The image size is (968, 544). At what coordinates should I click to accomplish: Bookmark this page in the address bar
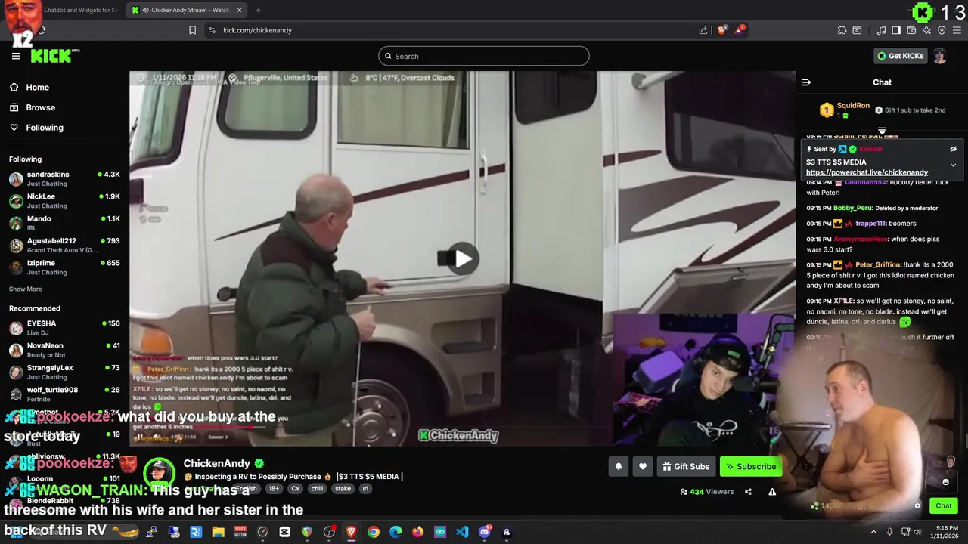point(192,30)
